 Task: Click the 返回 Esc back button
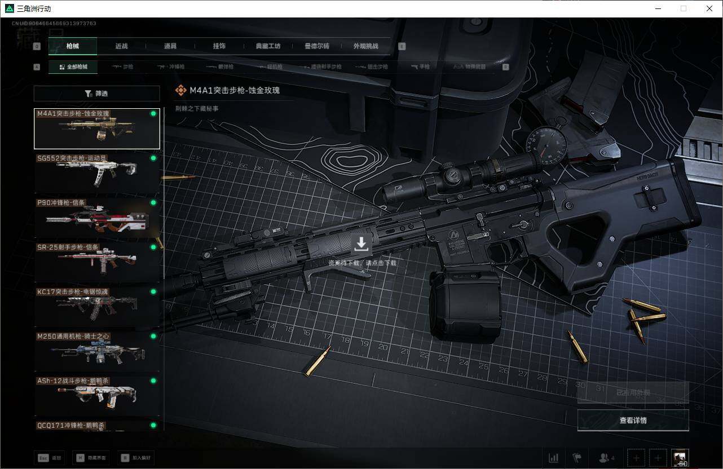tap(49, 458)
